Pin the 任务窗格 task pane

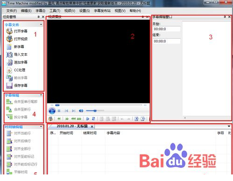[x=38, y=17]
